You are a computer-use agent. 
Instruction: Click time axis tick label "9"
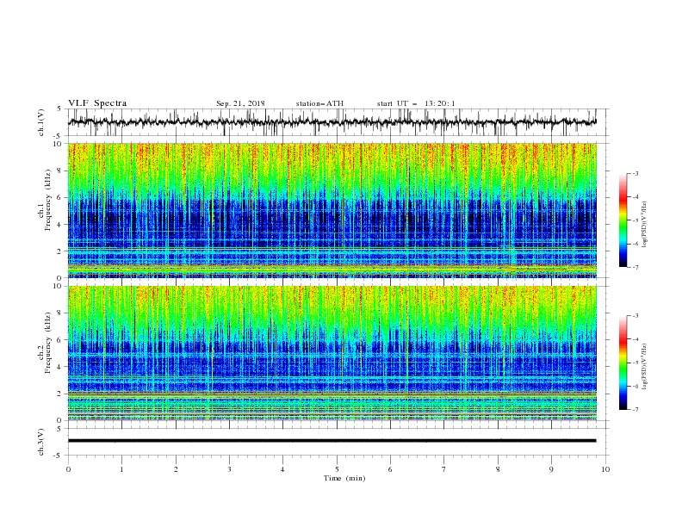[x=551, y=469]
